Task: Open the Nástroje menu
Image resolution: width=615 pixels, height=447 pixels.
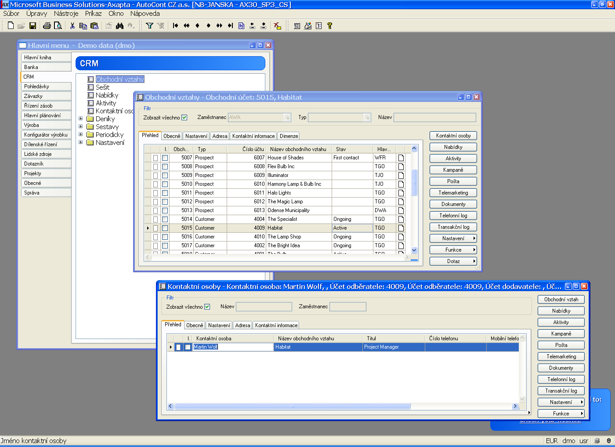Action: (66, 14)
